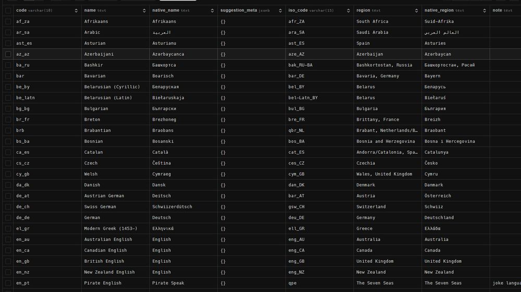Check the cs_cz row checkbox
521x292 pixels.
coord(8,163)
